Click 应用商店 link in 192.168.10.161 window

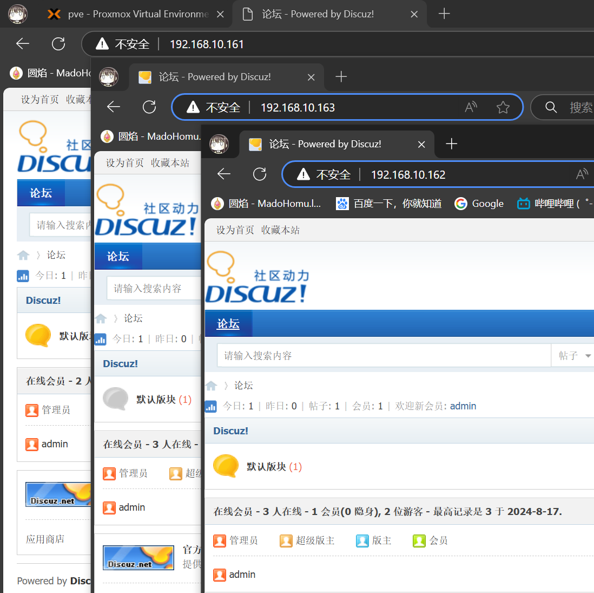[x=45, y=539]
